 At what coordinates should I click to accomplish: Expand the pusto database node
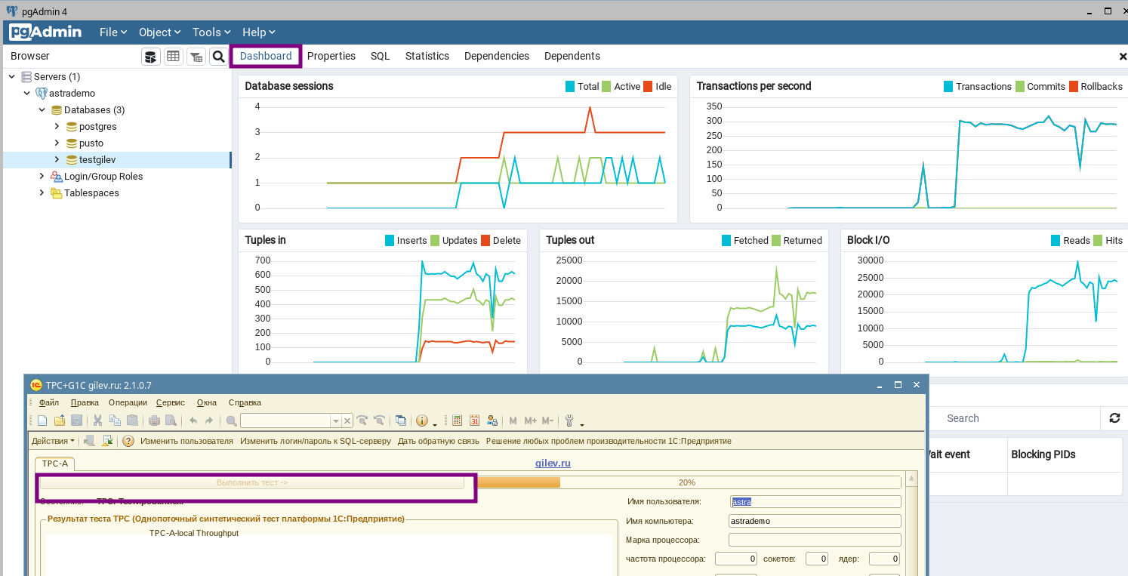[57, 143]
